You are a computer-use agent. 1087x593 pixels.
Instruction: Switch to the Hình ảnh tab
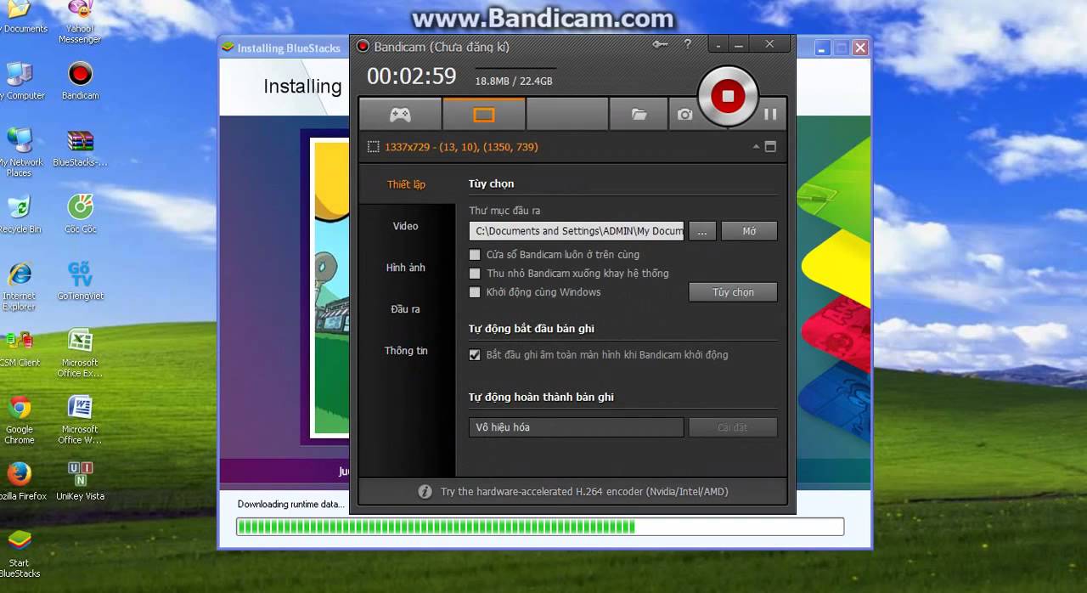click(406, 268)
